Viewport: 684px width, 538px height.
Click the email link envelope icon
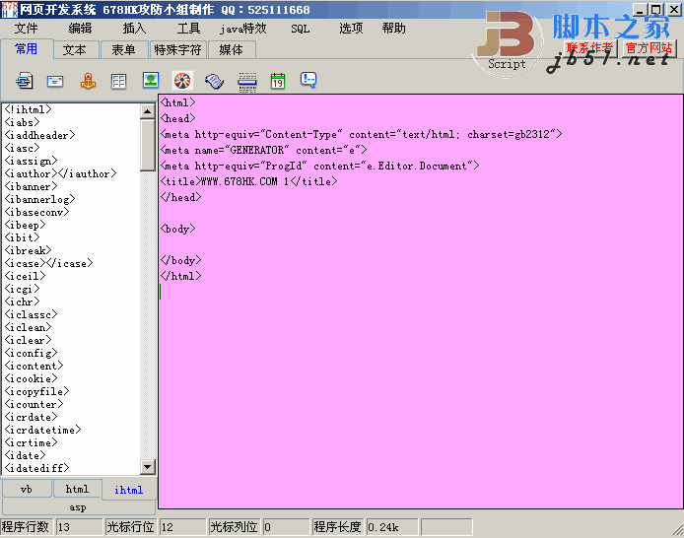click(x=55, y=81)
